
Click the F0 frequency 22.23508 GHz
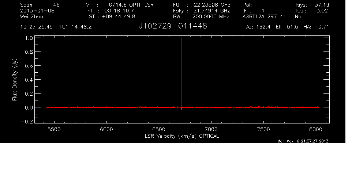point(212,5)
